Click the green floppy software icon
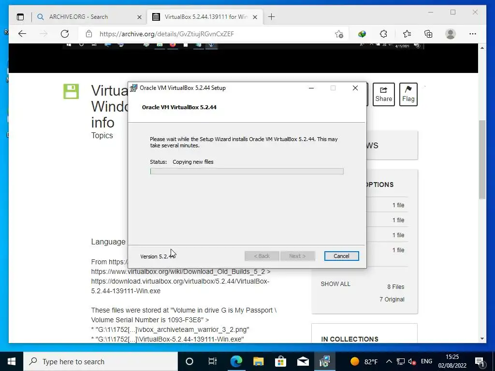Screen dimensions: 495x371 pyautogui.click(x=71, y=91)
